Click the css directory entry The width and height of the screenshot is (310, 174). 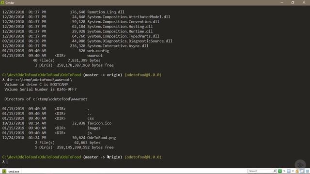coord(91,118)
